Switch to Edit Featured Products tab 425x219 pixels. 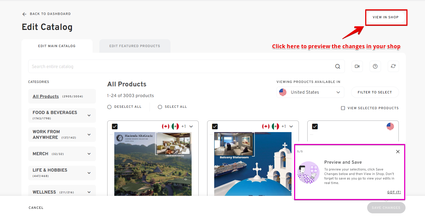135,46
